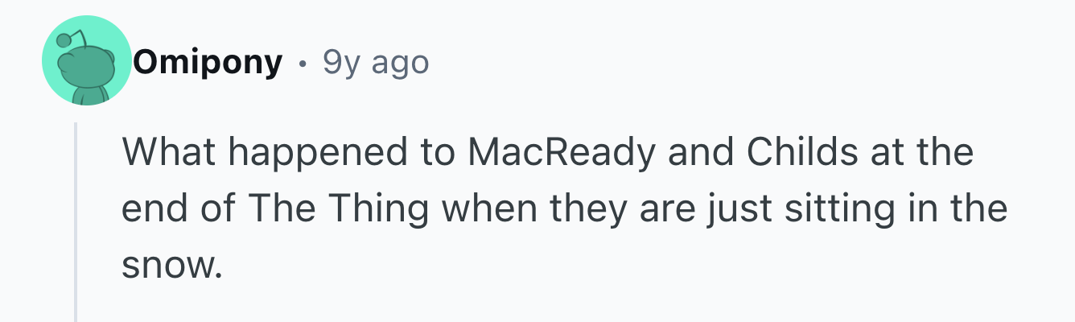This screenshot has height=322, width=1075.
Task: Open the 9y ago timestamp permalink
Action: pyautogui.click(x=376, y=62)
